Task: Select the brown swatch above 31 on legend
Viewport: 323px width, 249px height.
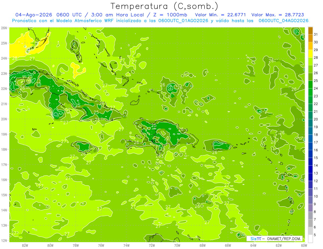Action: (x=310, y=31)
